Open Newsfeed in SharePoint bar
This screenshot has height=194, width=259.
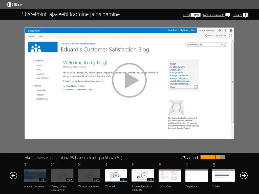pyautogui.click(x=172, y=30)
